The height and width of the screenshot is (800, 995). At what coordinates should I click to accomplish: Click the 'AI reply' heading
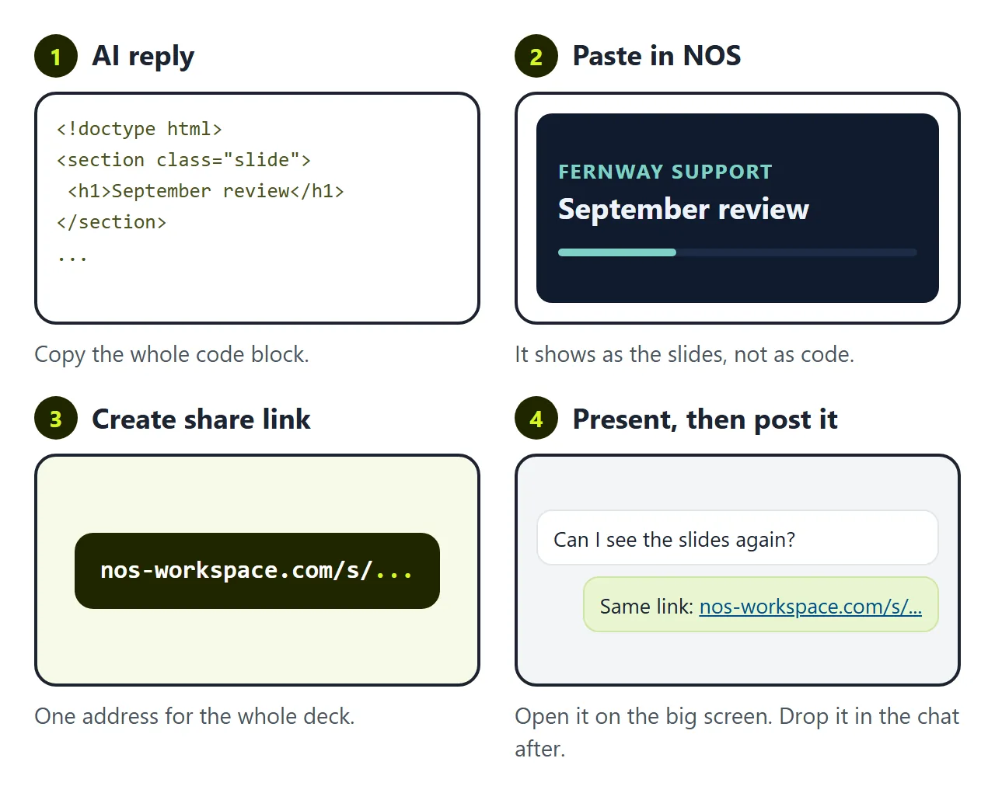click(x=143, y=56)
